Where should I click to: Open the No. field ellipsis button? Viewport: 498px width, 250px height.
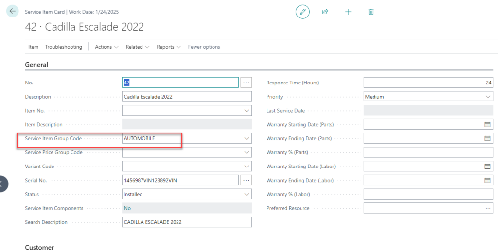pyautogui.click(x=246, y=83)
